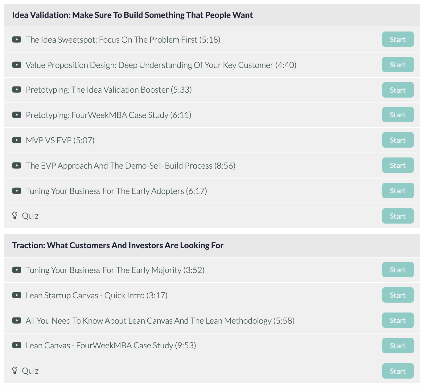Select the Idea Validation section header
423x386 pixels.
(133, 15)
